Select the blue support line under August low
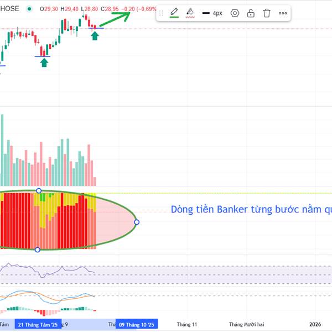The height and width of the screenshot is (332, 332). 43,56
